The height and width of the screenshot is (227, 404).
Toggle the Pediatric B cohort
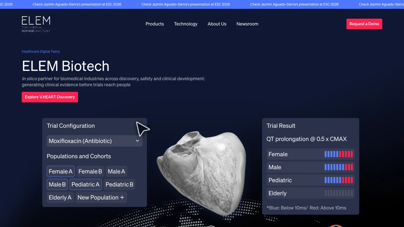tap(119, 184)
